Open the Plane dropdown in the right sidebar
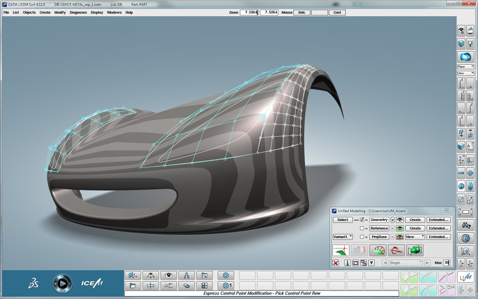 466,66
